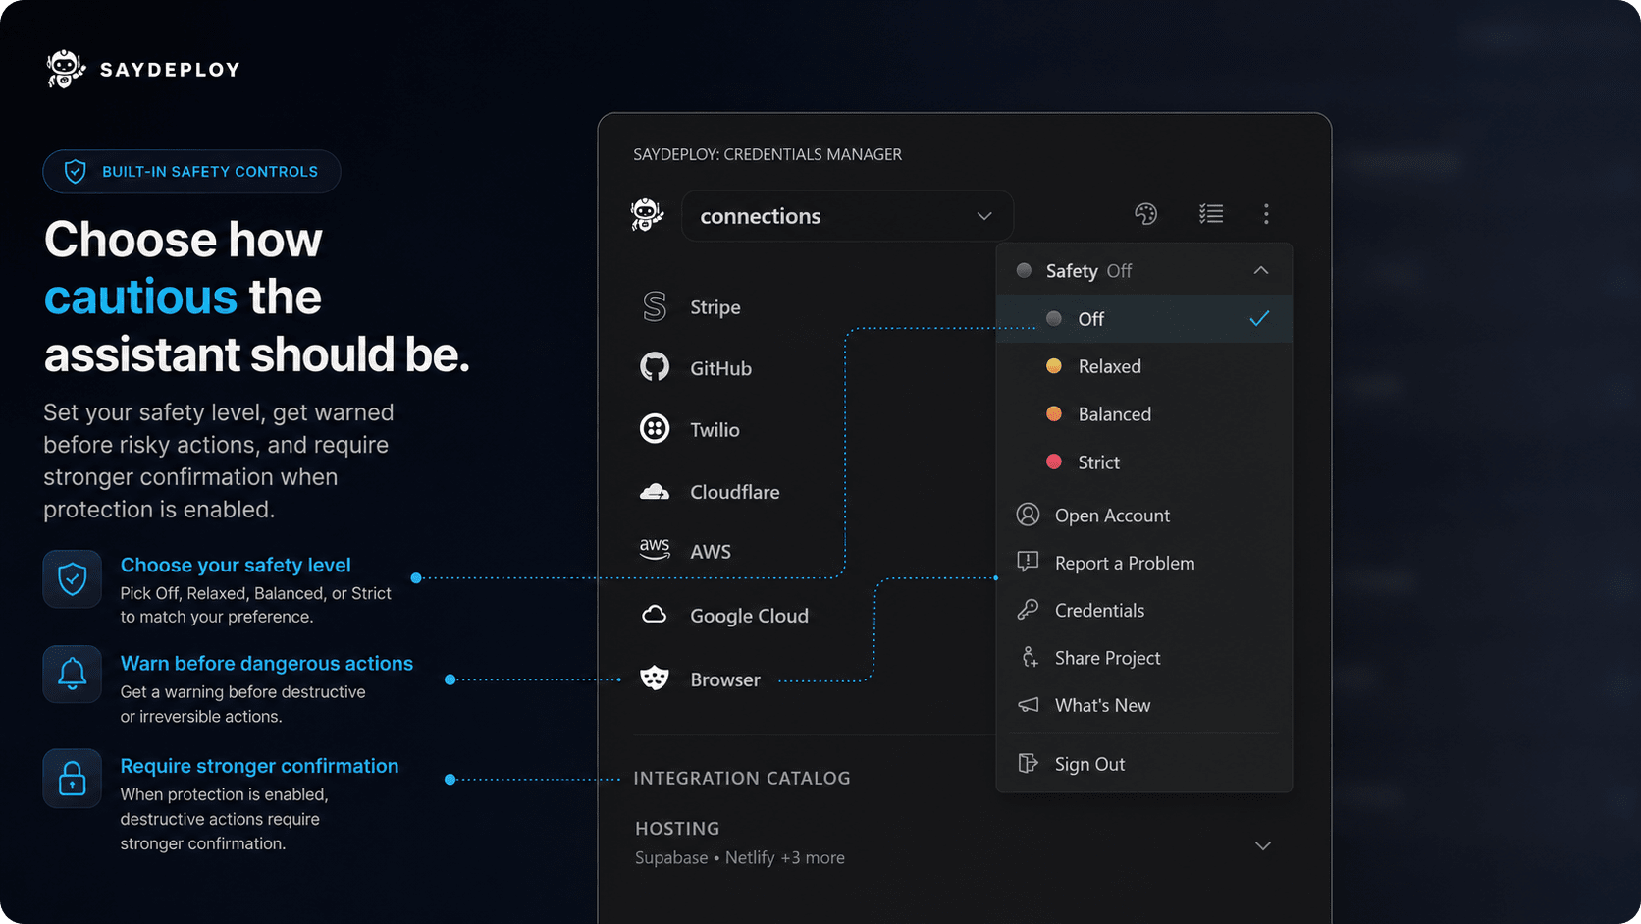
Task: Click the AWS logo icon
Action: [655, 549]
